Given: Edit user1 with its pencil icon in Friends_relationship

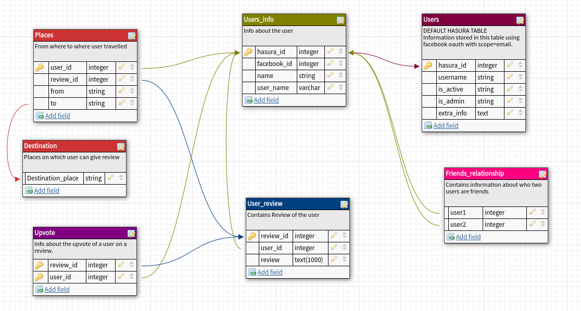Looking at the screenshot, I should 533,212.
